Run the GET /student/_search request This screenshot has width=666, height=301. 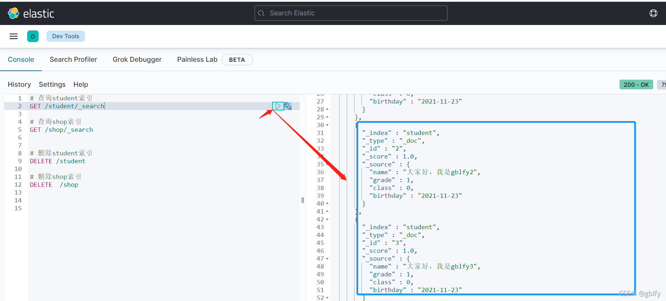point(278,106)
